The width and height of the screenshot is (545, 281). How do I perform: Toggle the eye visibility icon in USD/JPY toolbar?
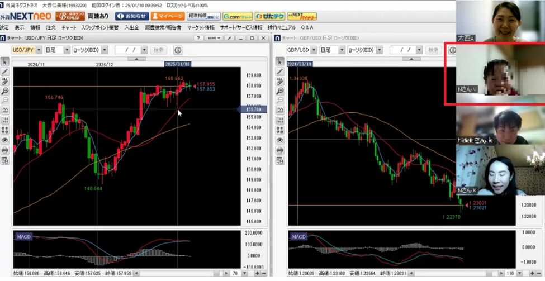coord(5,140)
